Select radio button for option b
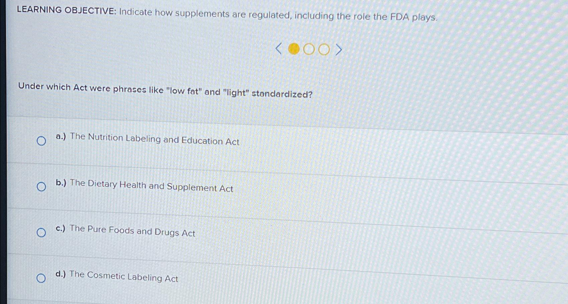The image size is (568, 304). [41, 187]
